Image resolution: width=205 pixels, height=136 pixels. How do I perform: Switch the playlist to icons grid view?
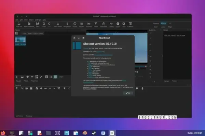(55, 77)
